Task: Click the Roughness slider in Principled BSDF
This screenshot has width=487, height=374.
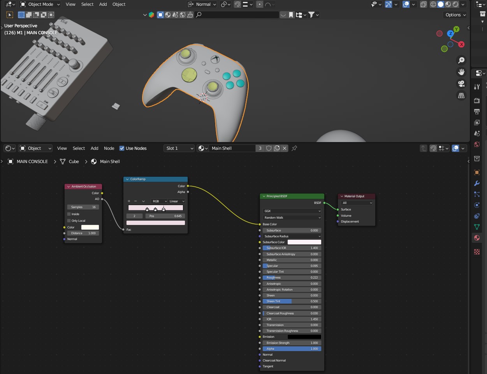Action: [292, 278]
